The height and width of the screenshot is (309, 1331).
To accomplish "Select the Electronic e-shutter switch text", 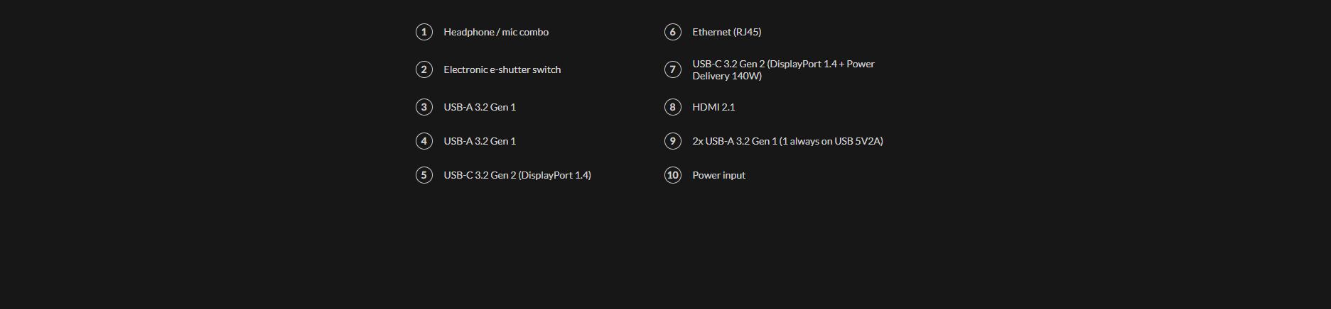I will click(502, 69).
